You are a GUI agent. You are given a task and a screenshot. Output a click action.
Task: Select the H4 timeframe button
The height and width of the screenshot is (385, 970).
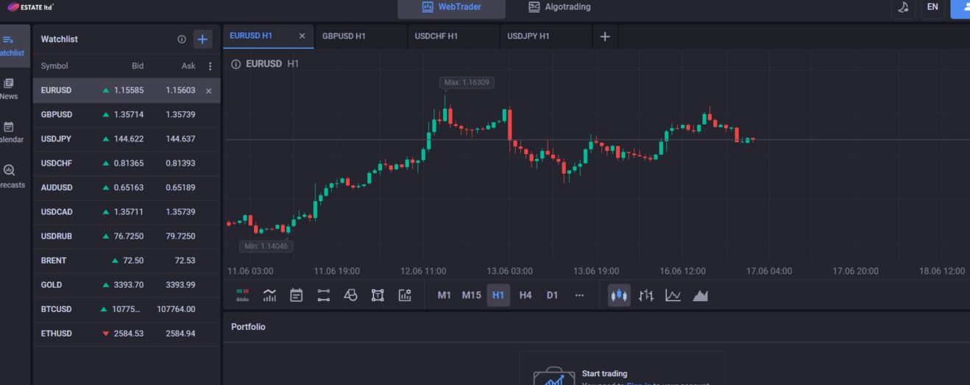pyautogui.click(x=525, y=295)
